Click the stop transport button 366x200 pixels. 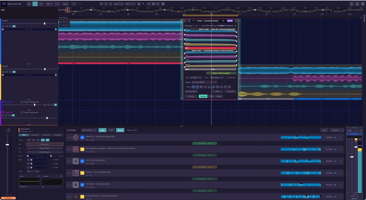(29, 4)
